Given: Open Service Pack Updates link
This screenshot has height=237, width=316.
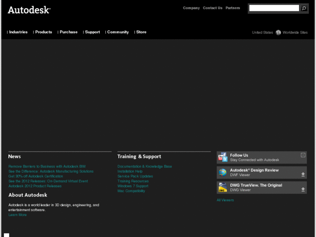Looking at the screenshot, I should coord(135,176).
